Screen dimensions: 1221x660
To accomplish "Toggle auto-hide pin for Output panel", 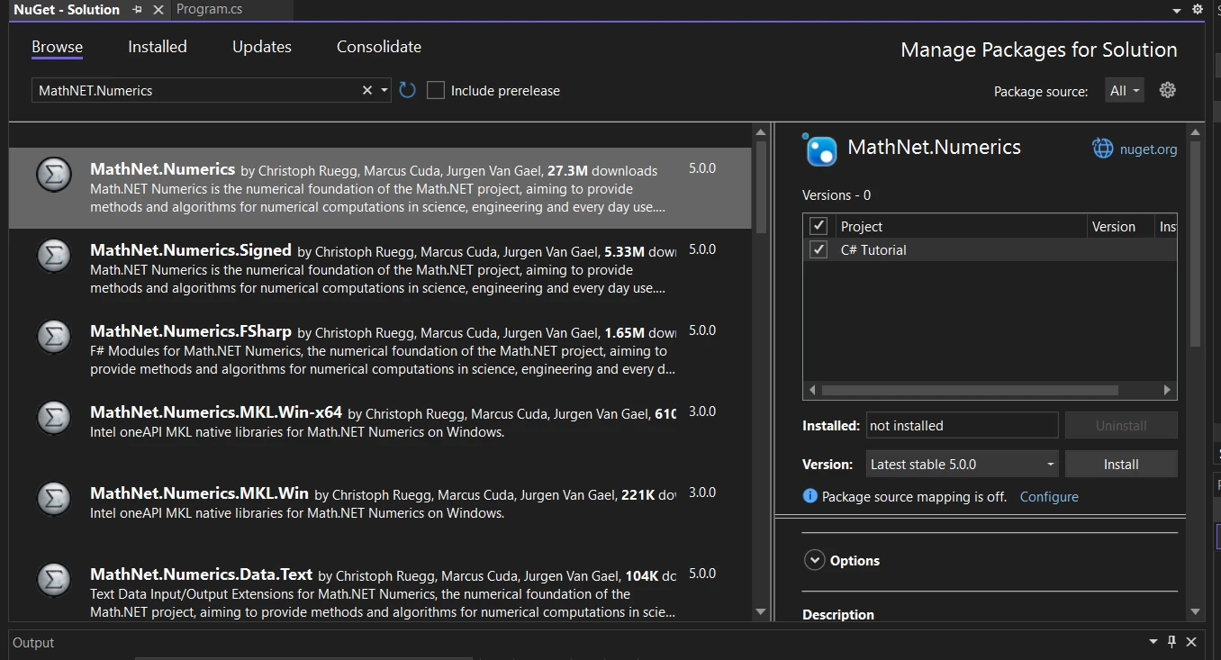I will 1171,642.
